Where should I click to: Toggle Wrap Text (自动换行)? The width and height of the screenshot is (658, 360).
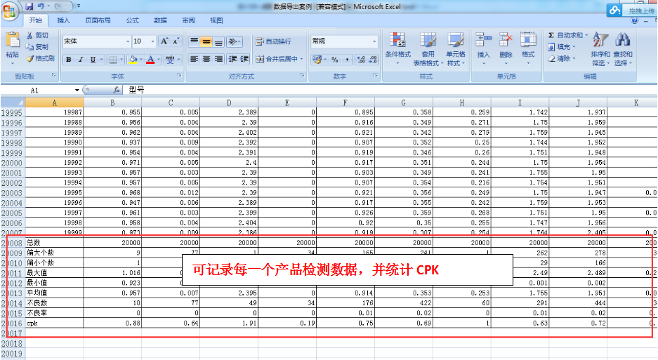[x=272, y=41]
